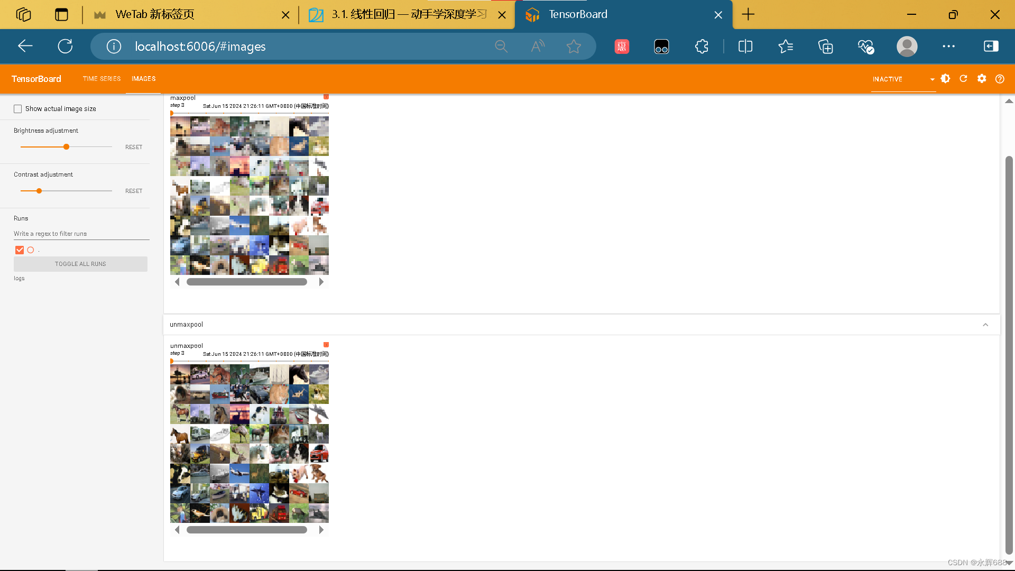The width and height of the screenshot is (1015, 571).
Task: Click the TensorBoard reload data icon
Action: click(963, 79)
